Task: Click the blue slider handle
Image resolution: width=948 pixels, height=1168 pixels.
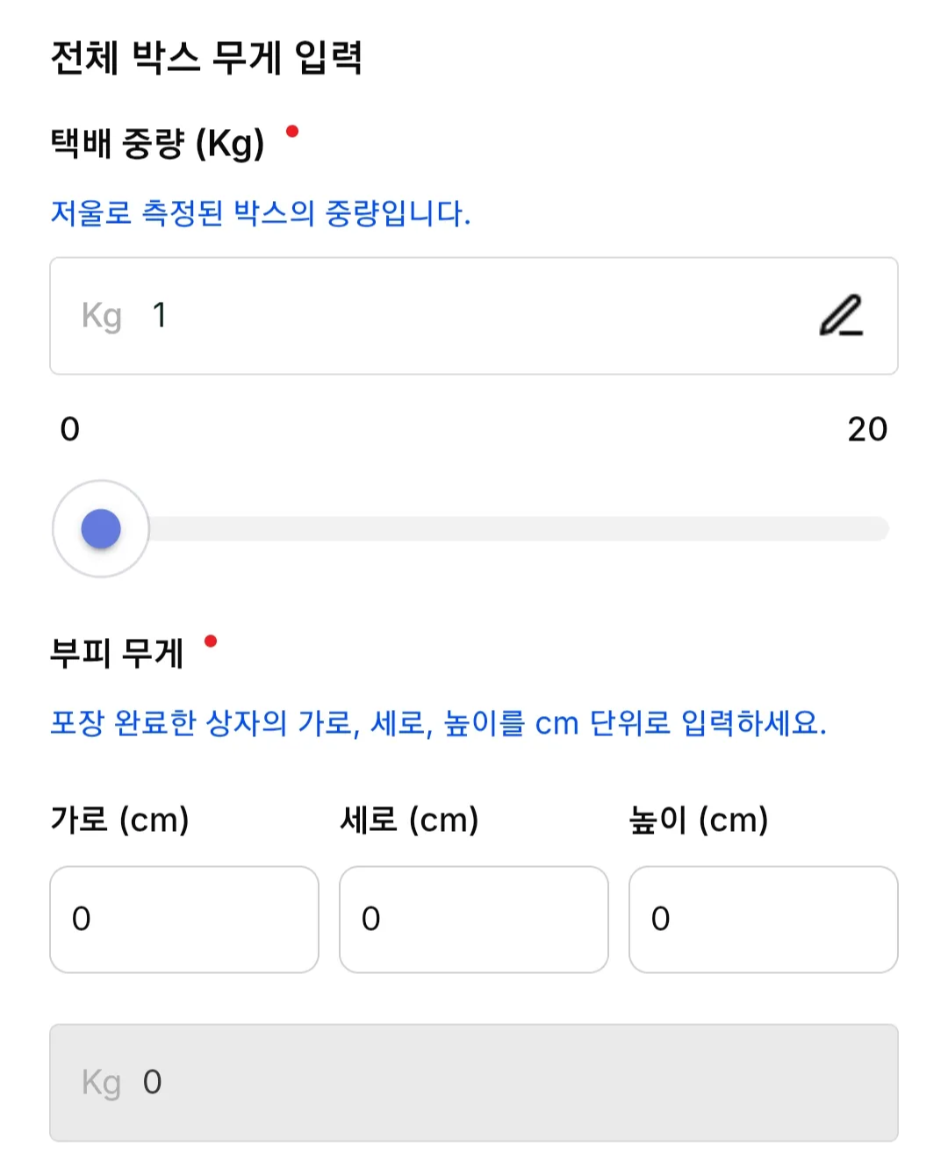Action: 101,529
